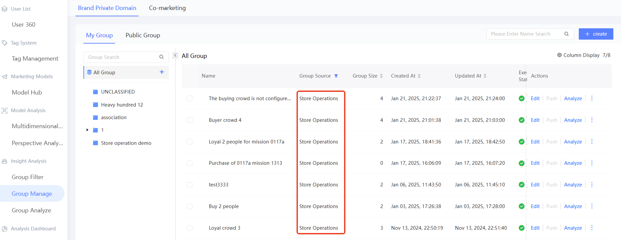Click Jan 06, 2025, 11:43:50 created date
Viewport: 621px width, 240px height.
pos(416,185)
